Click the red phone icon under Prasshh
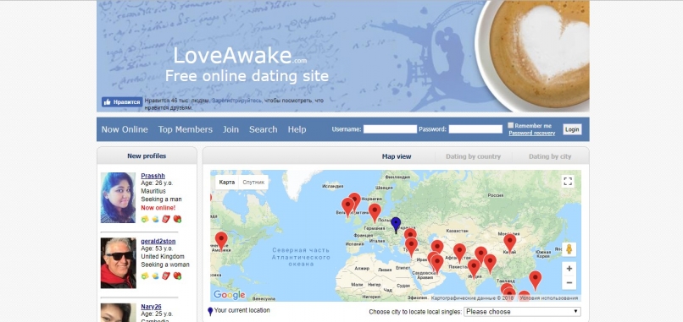This screenshot has height=322, width=683. [x=166, y=219]
